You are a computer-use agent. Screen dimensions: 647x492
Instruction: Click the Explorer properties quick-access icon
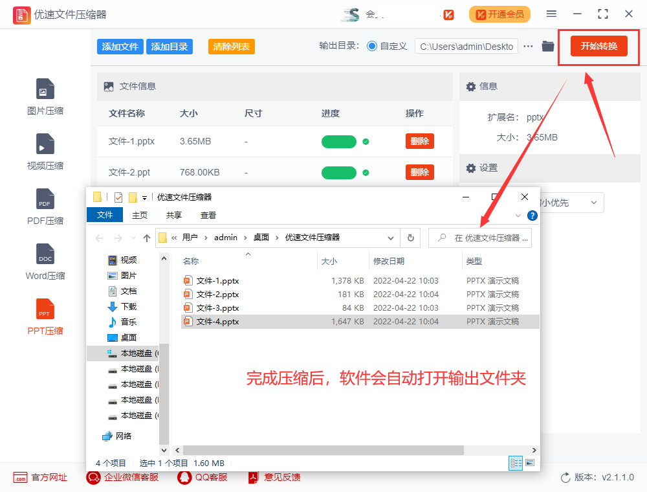tap(118, 197)
